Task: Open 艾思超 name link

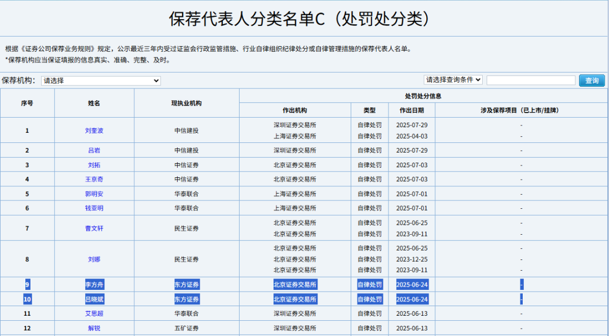Action: 94,313
